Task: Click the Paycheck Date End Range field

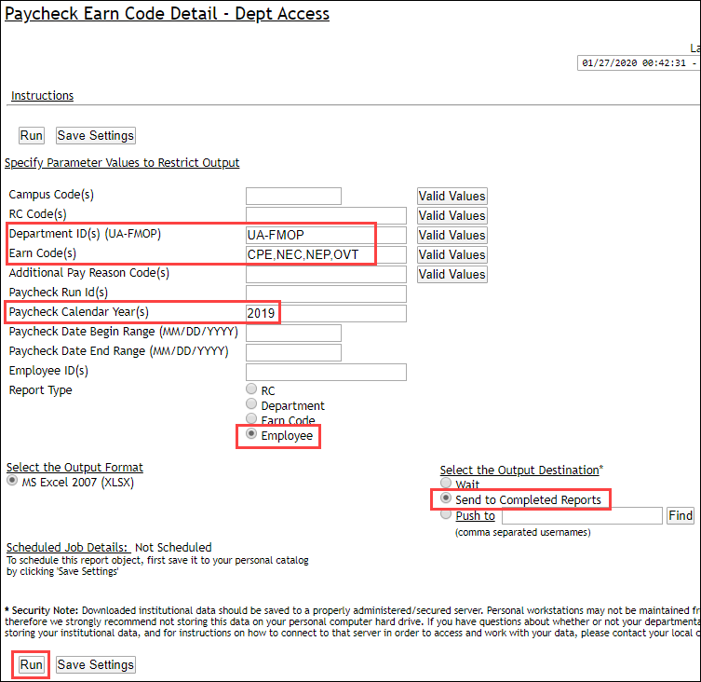Action: pyautogui.click(x=294, y=352)
